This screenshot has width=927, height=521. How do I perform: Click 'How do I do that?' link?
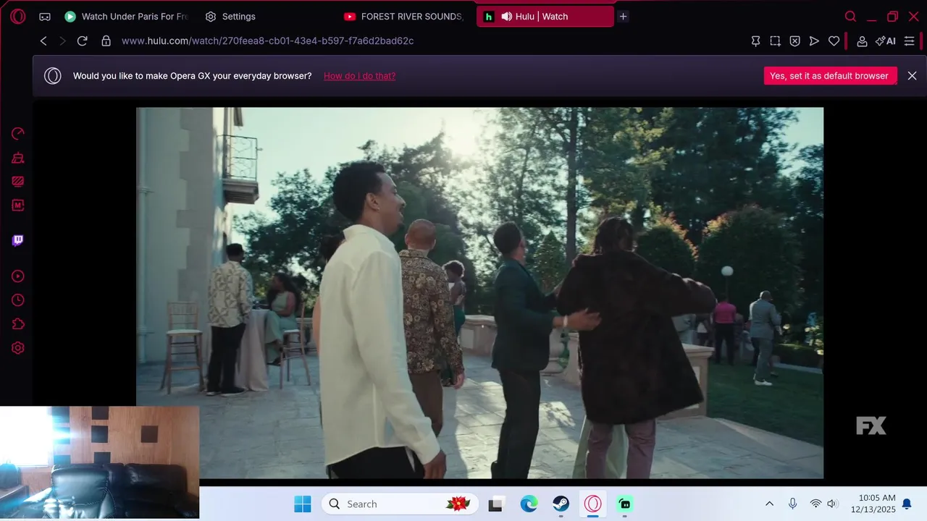(x=359, y=76)
